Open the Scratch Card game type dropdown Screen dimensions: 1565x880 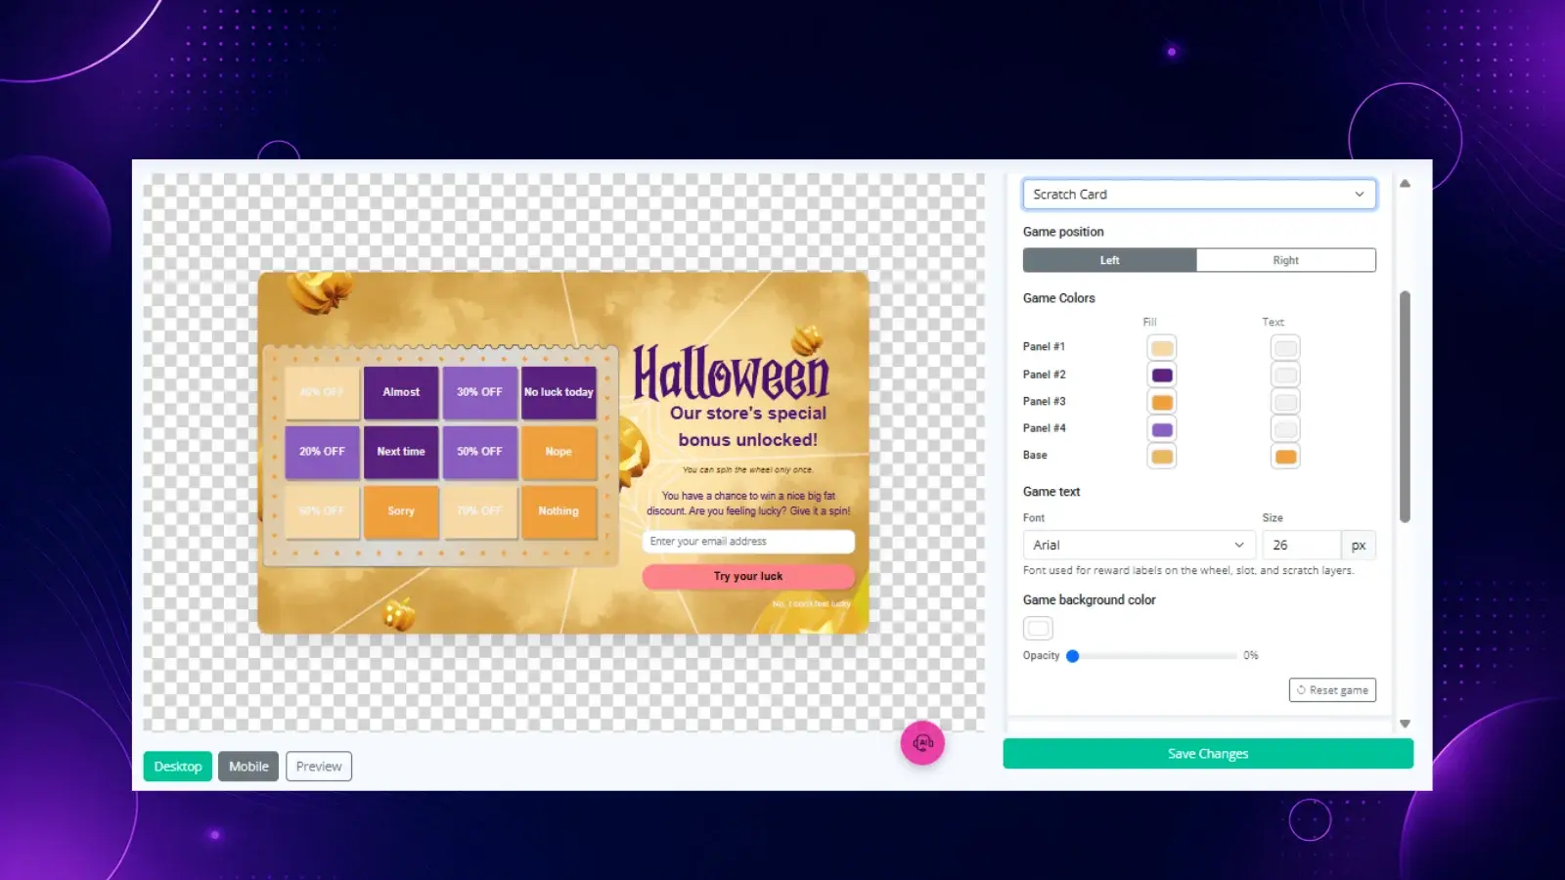pos(1199,195)
